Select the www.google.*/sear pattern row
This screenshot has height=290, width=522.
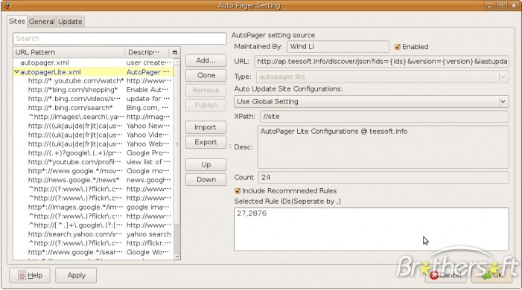point(94,252)
